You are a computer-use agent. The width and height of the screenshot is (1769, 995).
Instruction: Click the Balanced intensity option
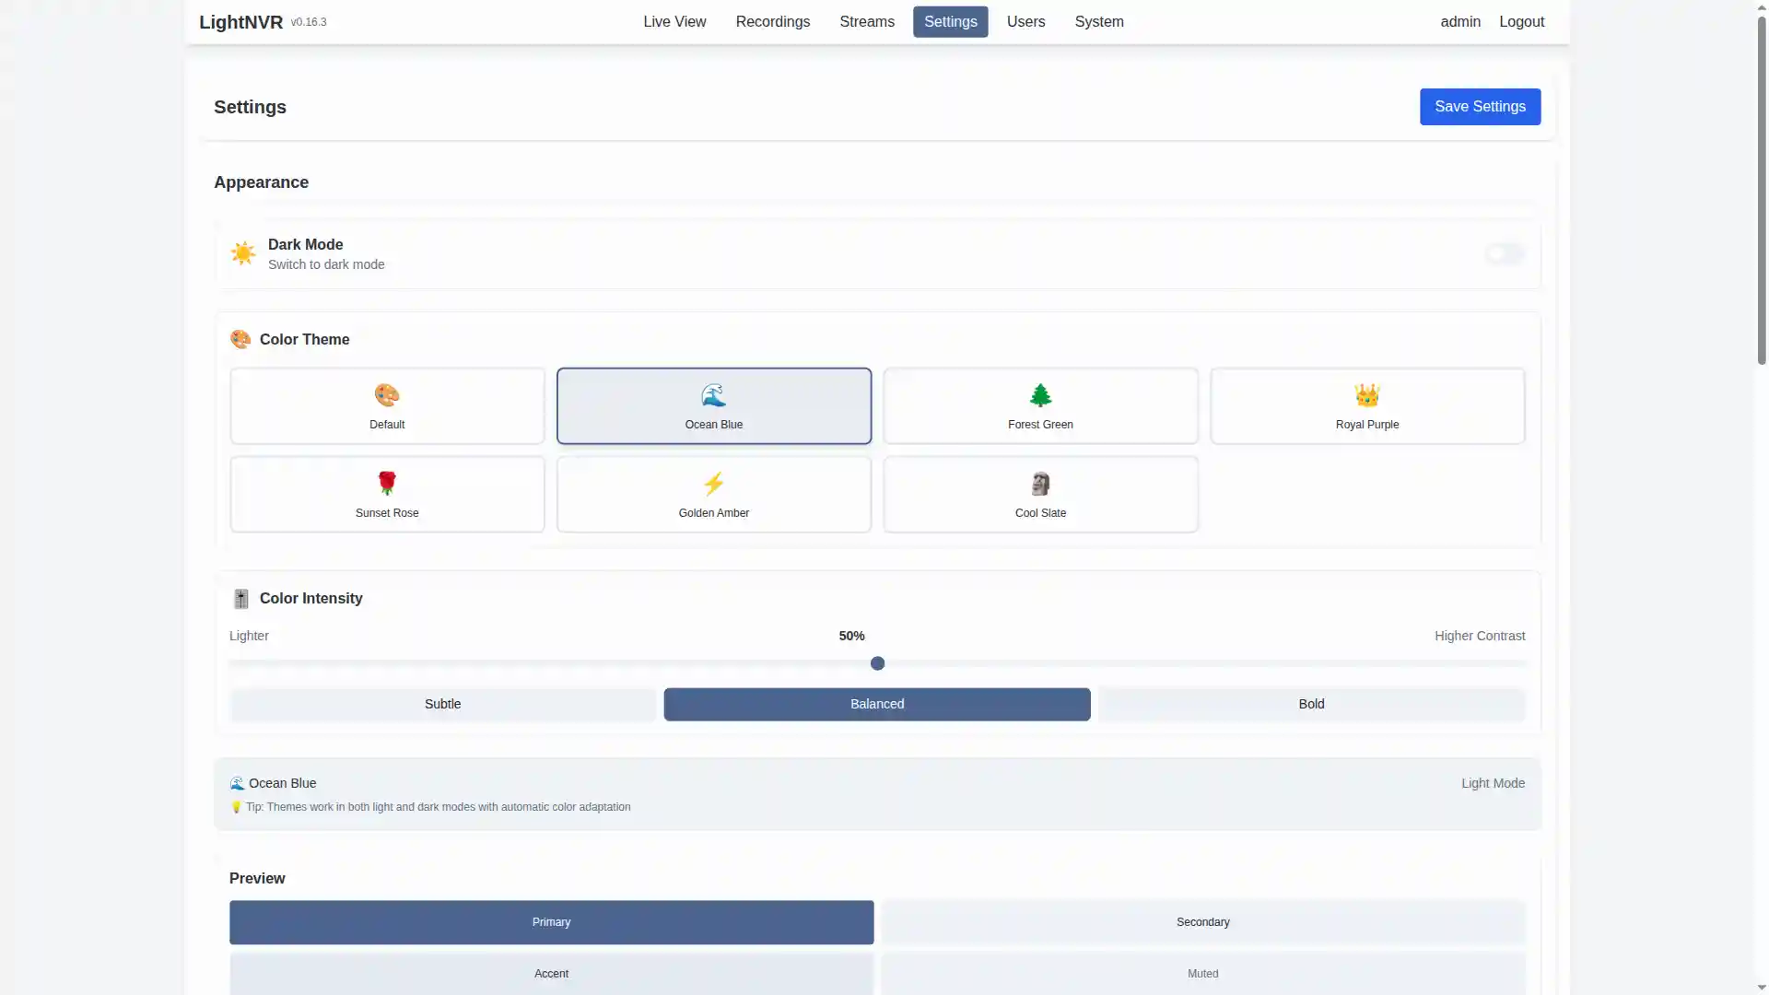pos(876,704)
